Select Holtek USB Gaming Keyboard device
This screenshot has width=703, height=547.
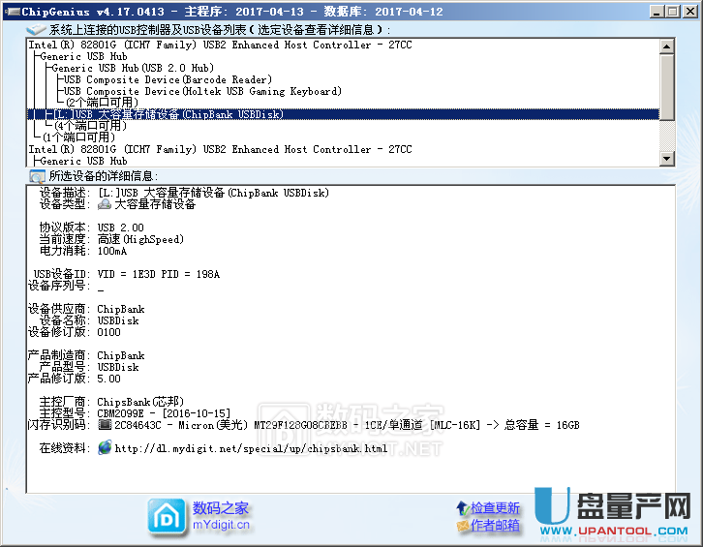click(x=201, y=91)
